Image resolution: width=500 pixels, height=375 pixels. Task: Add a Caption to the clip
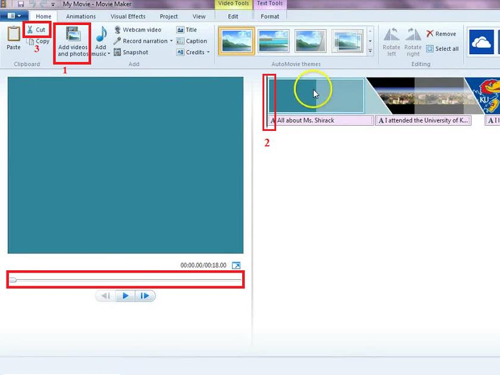tap(192, 41)
